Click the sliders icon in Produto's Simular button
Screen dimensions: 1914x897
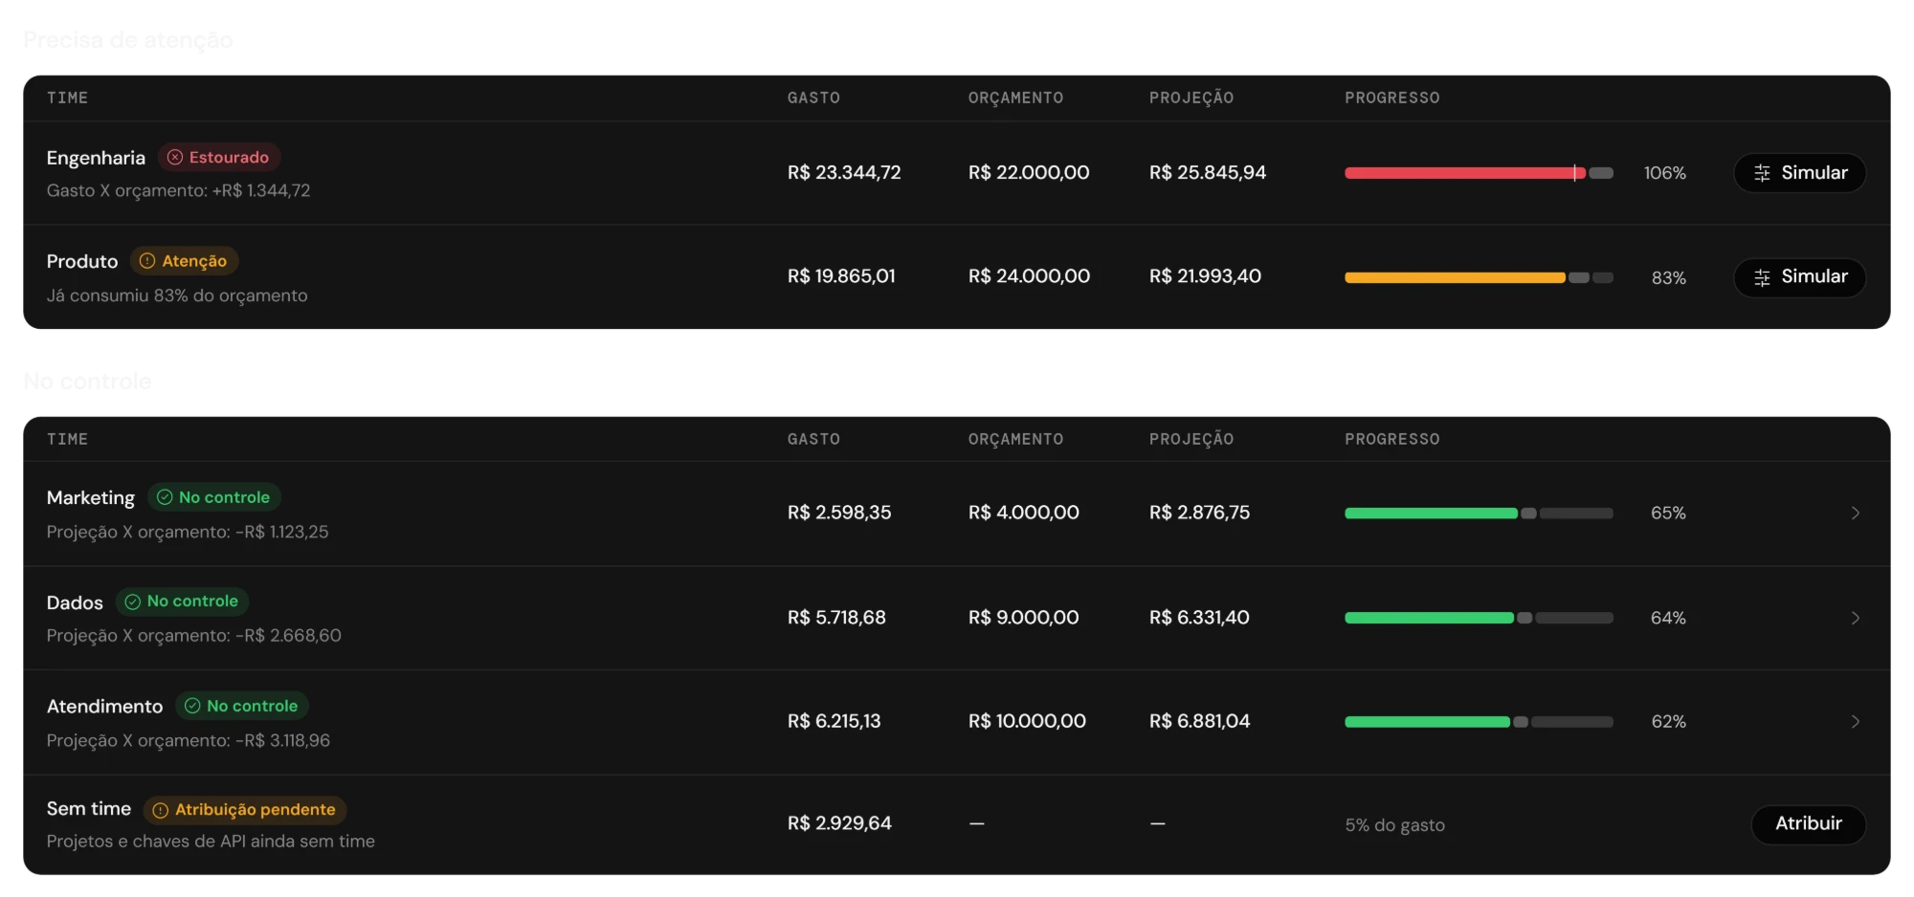coord(1762,277)
